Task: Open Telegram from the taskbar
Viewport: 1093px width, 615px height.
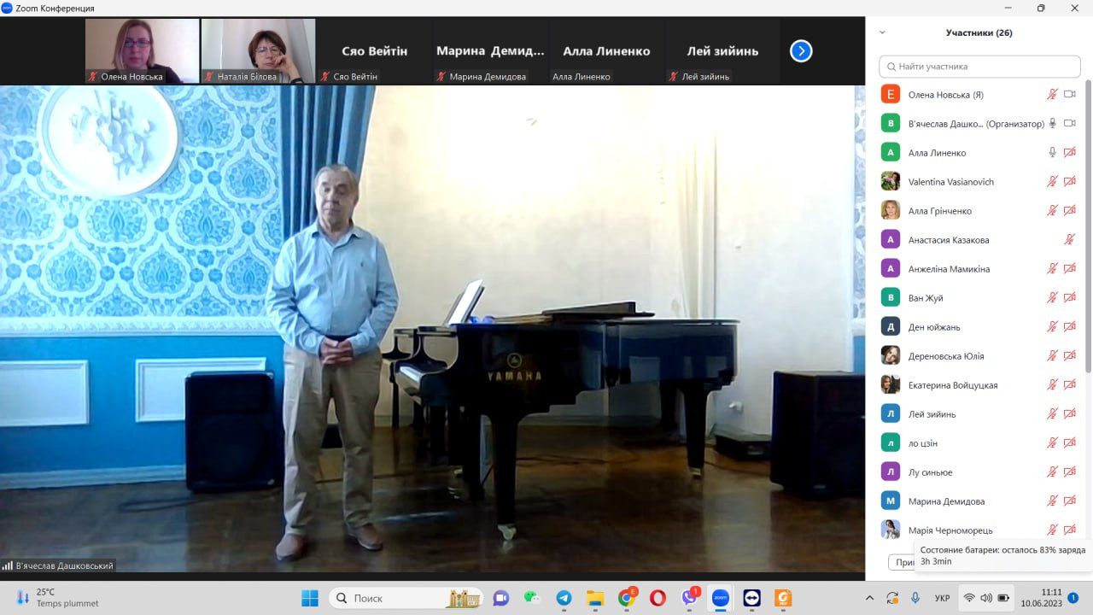Action: (564, 598)
